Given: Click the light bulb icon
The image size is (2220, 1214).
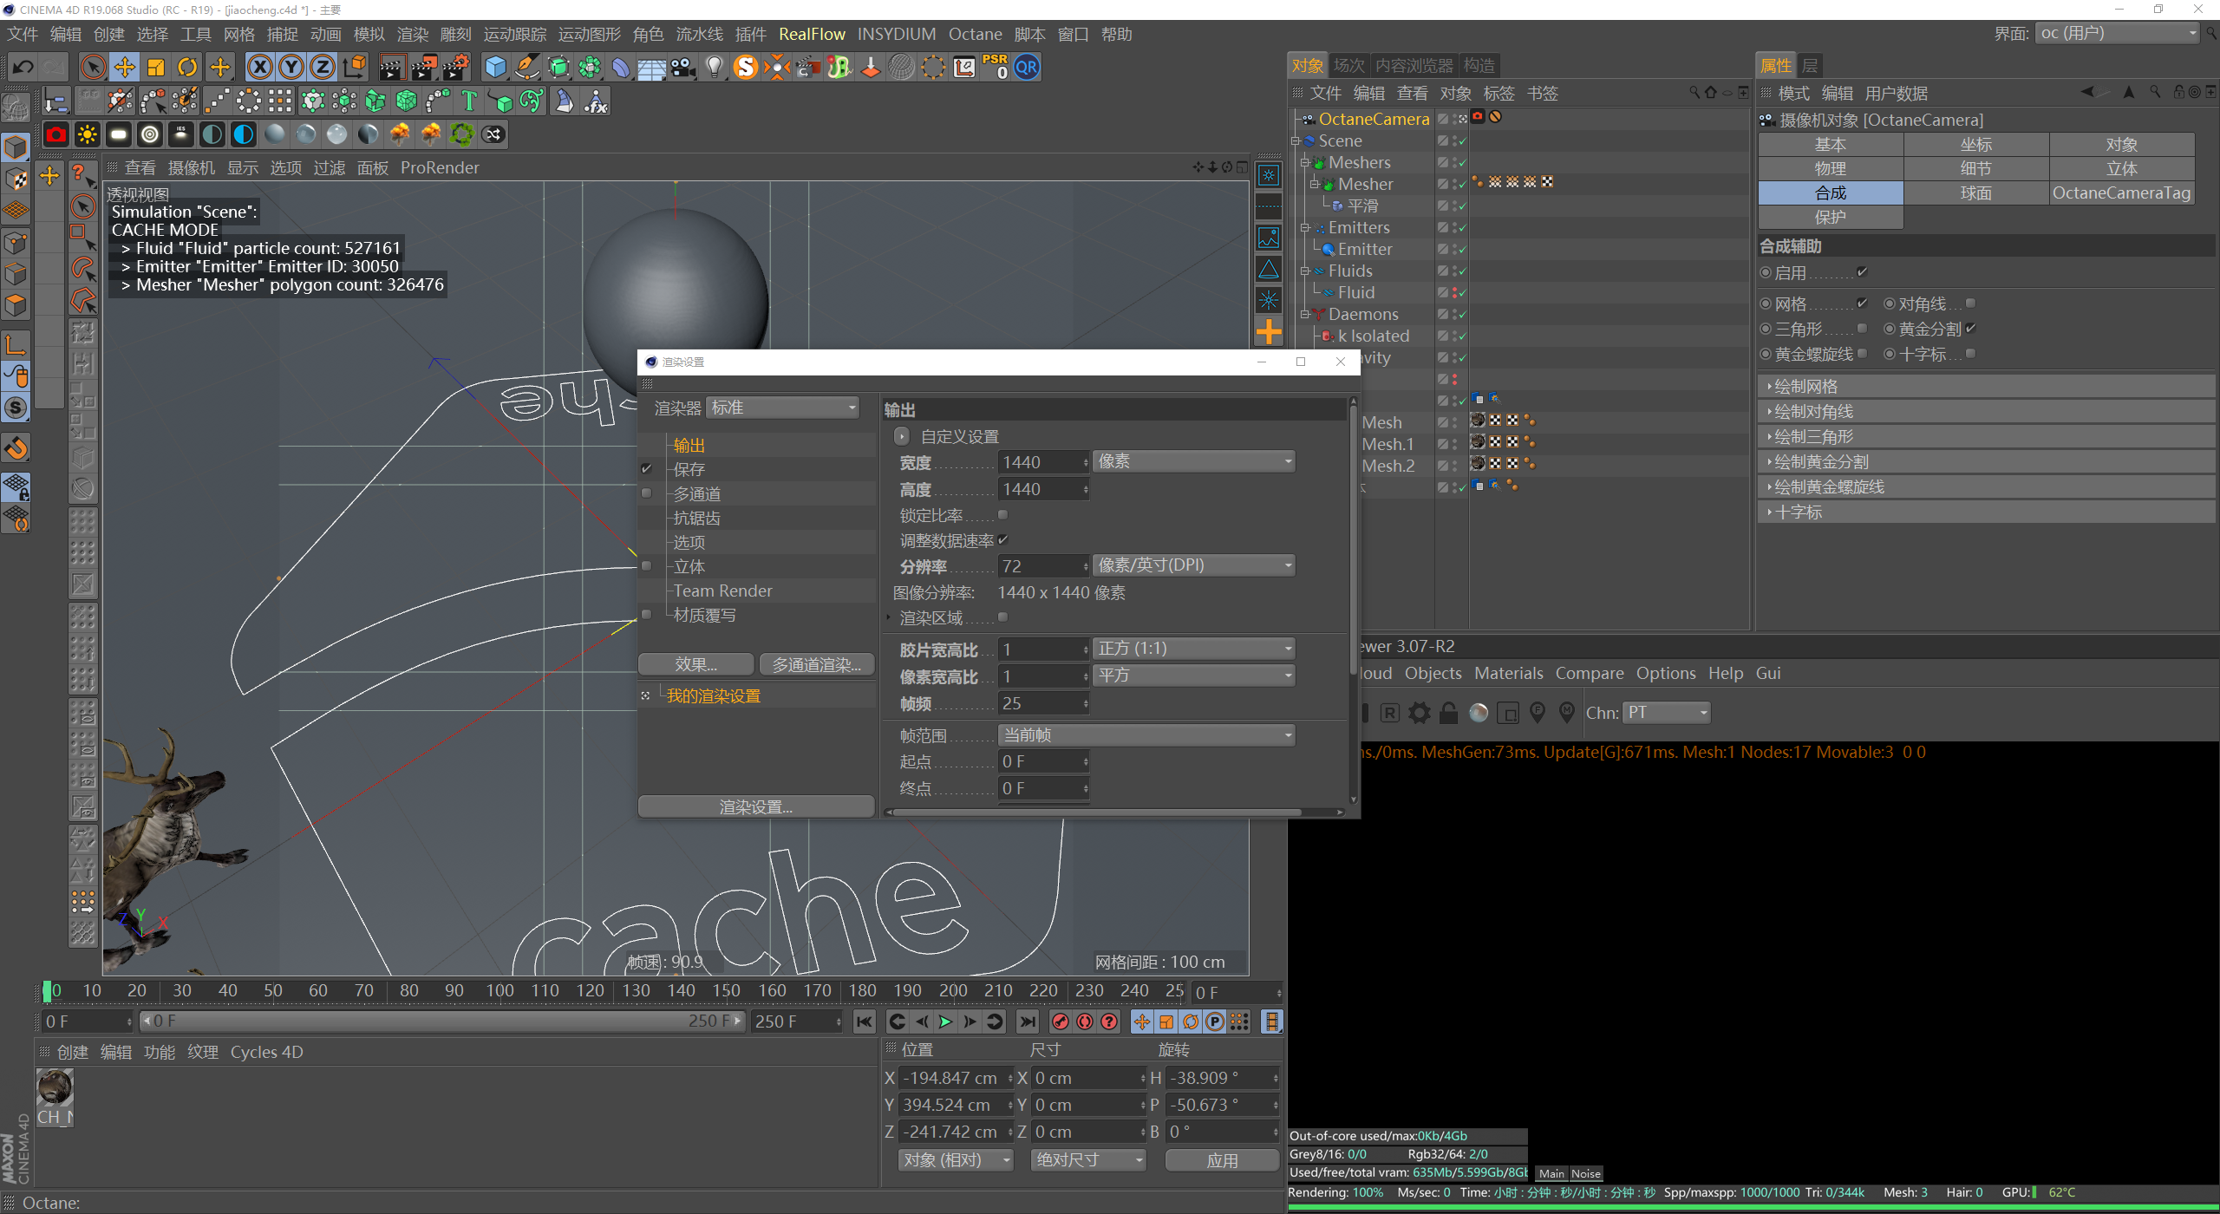Looking at the screenshot, I should pos(714,67).
